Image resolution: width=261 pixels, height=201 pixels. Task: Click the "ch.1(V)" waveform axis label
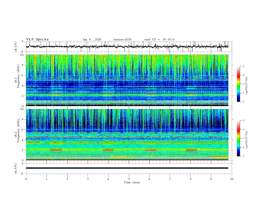coord(16,47)
